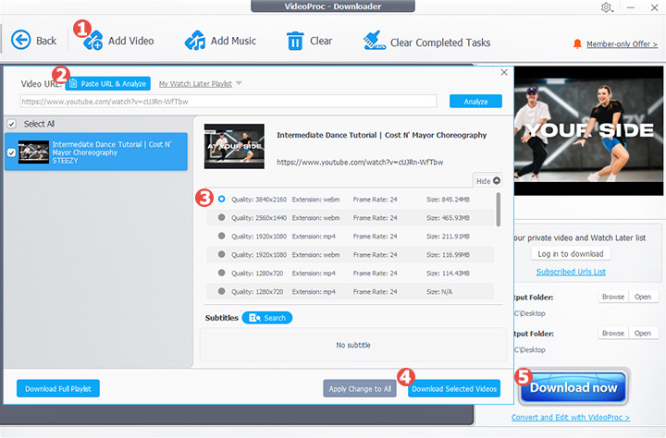Click Download Selected Videos button
666x438 pixels.
[x=453, y=389]
